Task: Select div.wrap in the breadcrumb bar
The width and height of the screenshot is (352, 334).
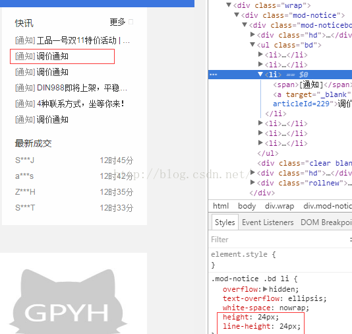Action: point(279,206)
